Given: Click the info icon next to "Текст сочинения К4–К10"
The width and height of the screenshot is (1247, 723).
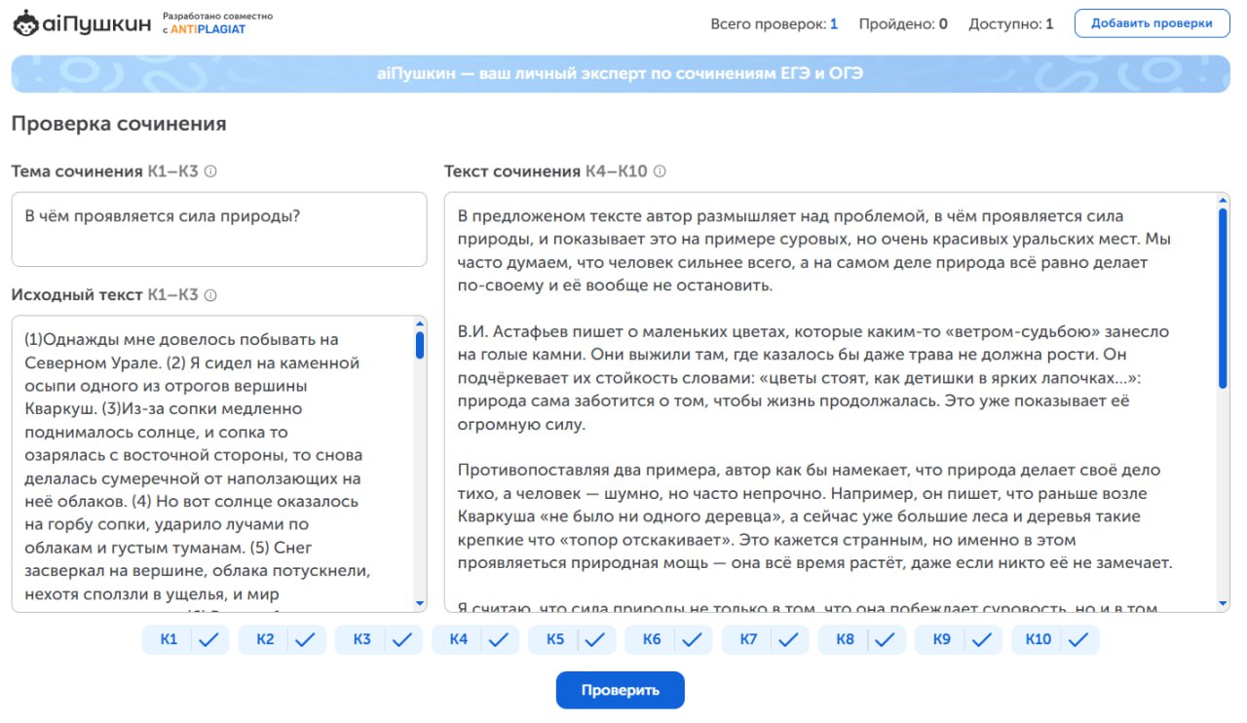Looking at the screenshot, I should click(661, 169).
